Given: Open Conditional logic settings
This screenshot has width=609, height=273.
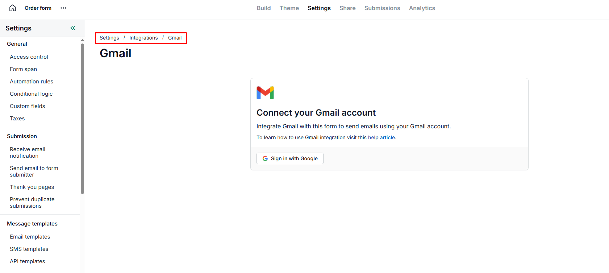Looking at the screenshot, I should pos(31,94).
